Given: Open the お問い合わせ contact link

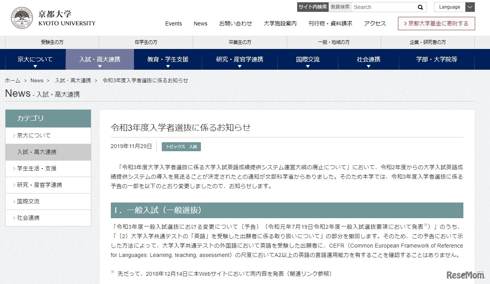Looking at the screenshot, I should 236,24.
